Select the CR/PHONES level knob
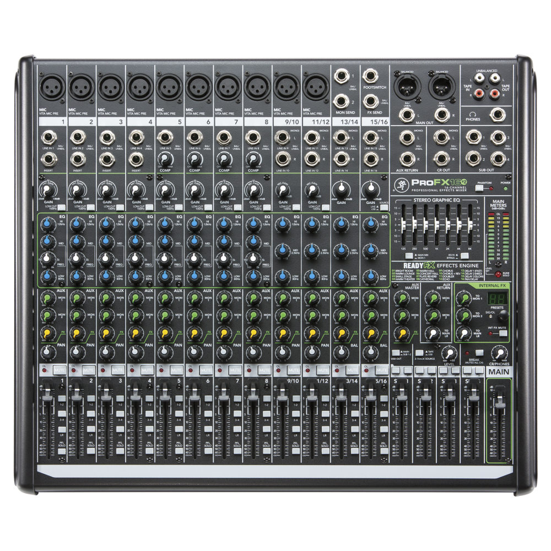The width and height of the screenshot is (551, 551). click(x=499, y=353)
